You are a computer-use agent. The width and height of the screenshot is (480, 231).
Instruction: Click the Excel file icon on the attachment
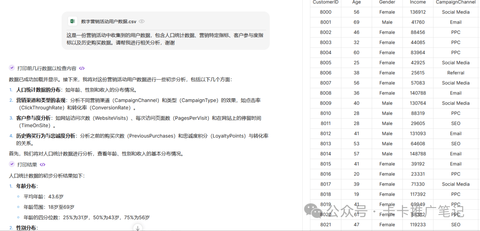click(73, 21)
